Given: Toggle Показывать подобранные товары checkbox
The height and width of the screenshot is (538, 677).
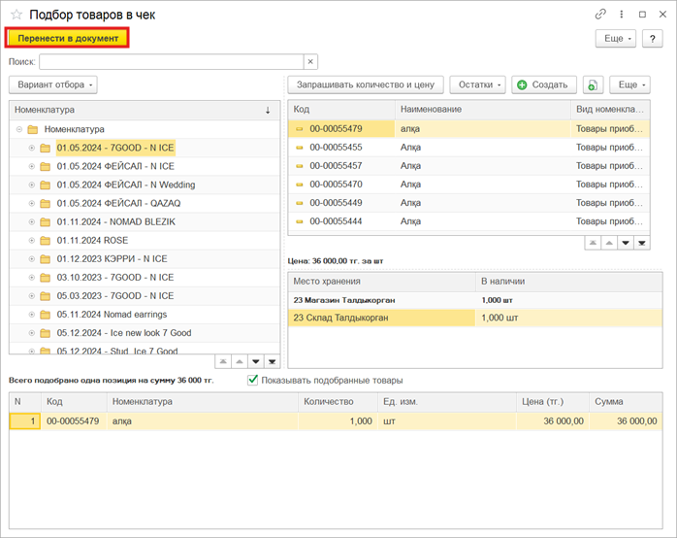Looking at the screenshot, I should [252, 381].
